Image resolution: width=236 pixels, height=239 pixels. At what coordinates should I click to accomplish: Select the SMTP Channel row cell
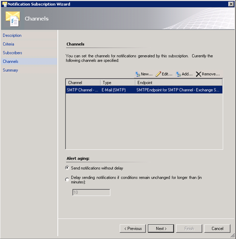(x=83, y=90)
